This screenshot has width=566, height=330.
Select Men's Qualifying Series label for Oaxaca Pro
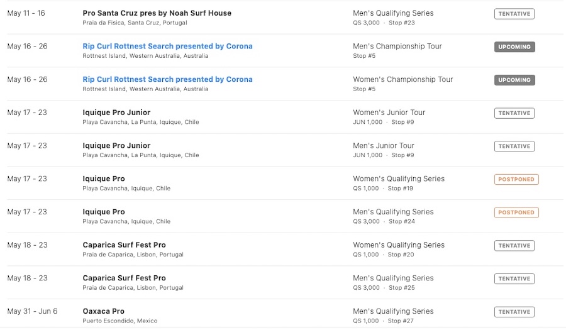(393, 311)
